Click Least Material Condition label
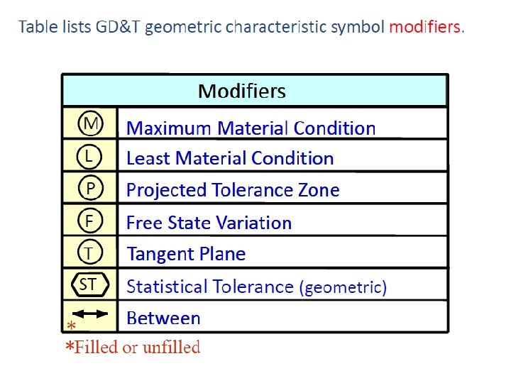 pos(230,158)
